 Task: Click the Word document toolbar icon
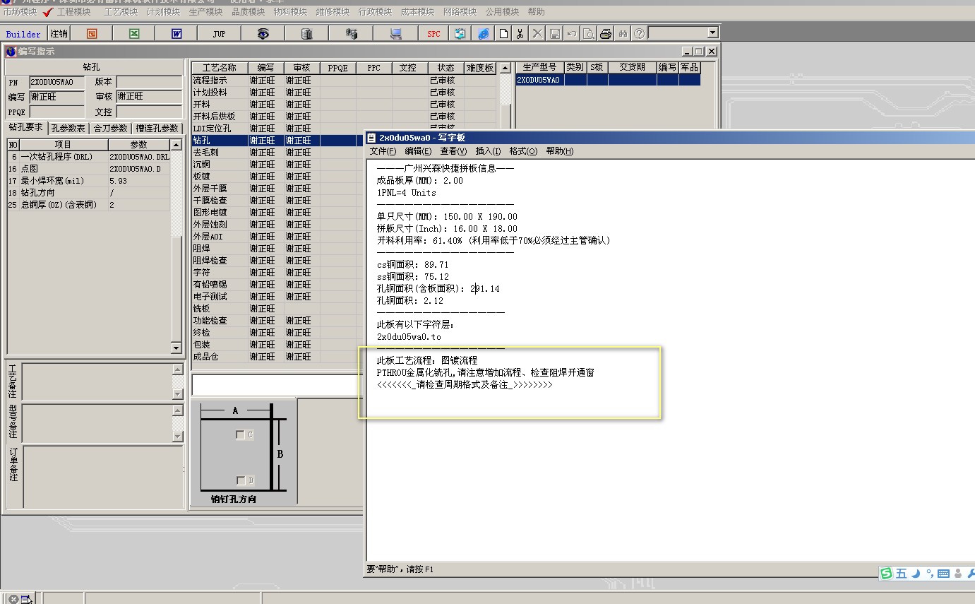coord(177,33)
